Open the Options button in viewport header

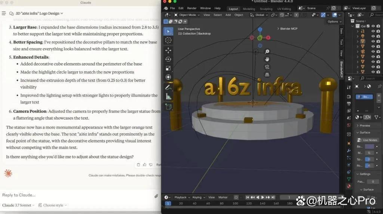[x=334, y=21]
